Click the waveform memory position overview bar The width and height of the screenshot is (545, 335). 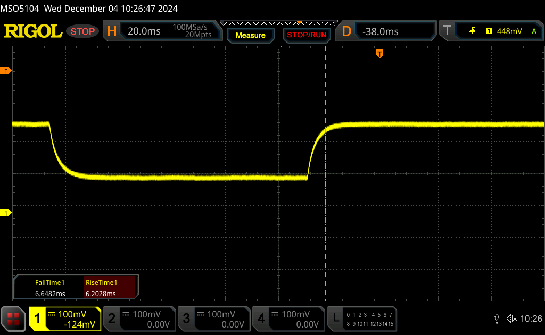coord(278,23)
